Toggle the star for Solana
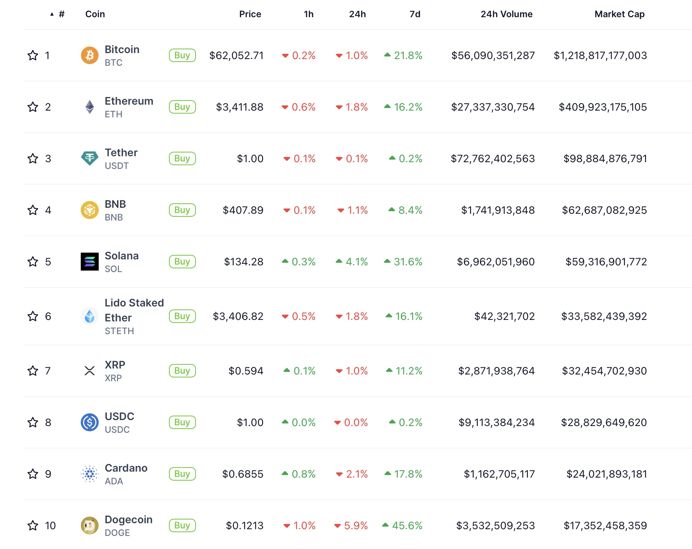 [33, 262]
